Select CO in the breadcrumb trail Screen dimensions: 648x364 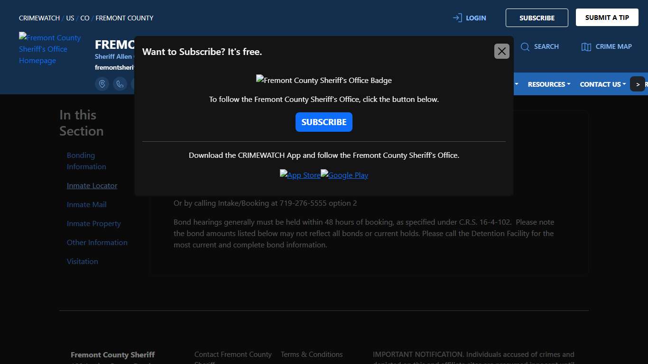84,18
